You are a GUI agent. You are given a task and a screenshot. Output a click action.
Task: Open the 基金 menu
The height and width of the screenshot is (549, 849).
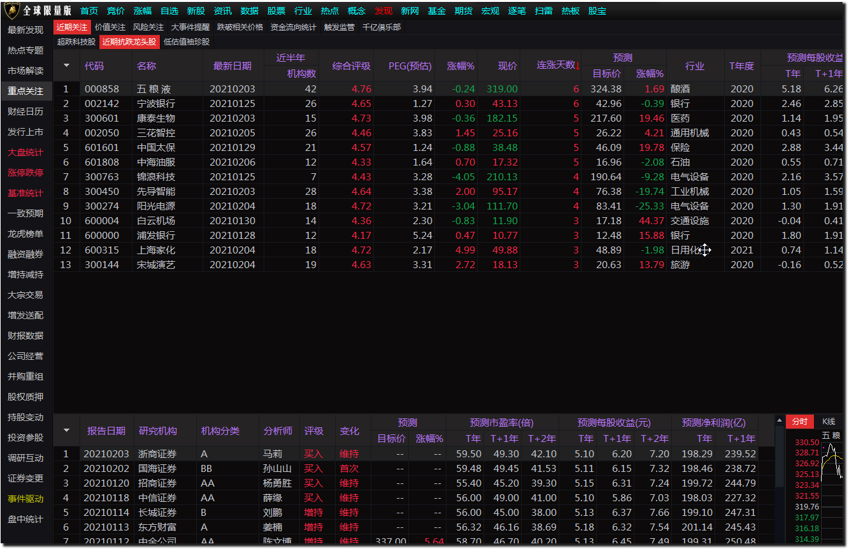[x=437, y=11]
